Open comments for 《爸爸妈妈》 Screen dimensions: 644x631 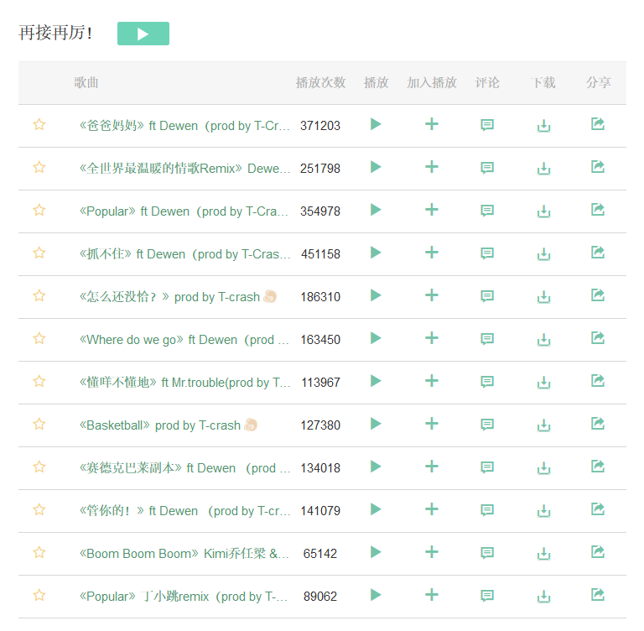[x=487, y=125]
